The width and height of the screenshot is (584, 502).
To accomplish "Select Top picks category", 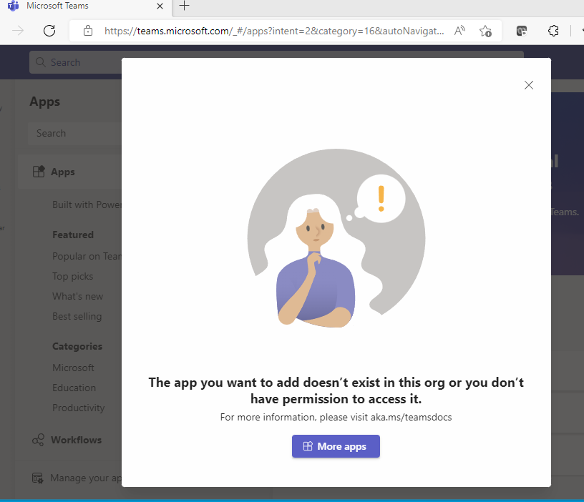I will [72, 277].
